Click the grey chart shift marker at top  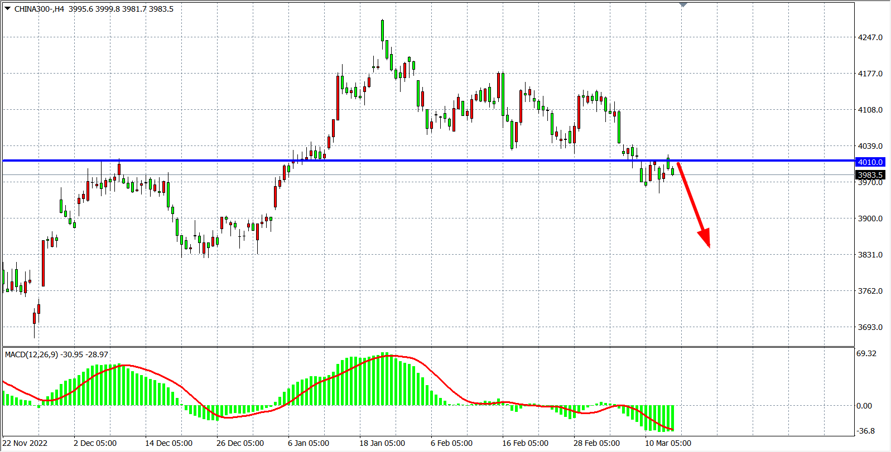(x=683, y=5)
